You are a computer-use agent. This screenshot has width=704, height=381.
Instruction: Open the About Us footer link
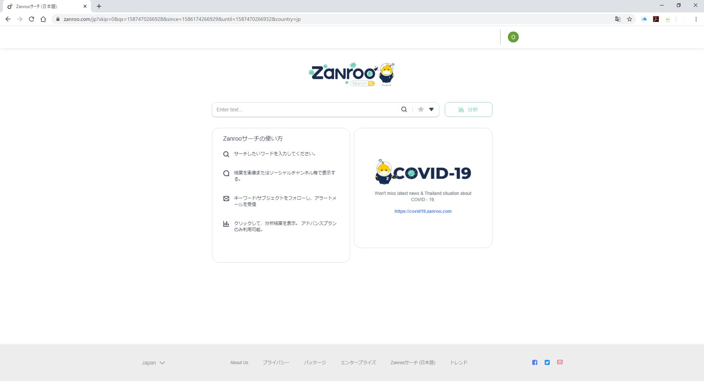[239, 363]
